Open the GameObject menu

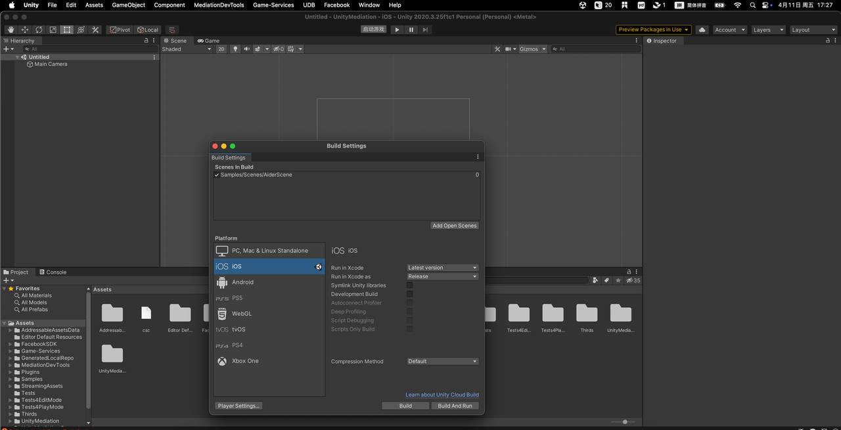(x=129, y=5)
